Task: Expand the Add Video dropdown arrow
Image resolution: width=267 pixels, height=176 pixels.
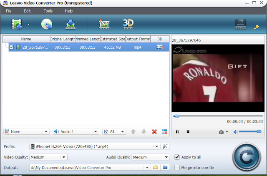Action: click(x=28, y=24)
